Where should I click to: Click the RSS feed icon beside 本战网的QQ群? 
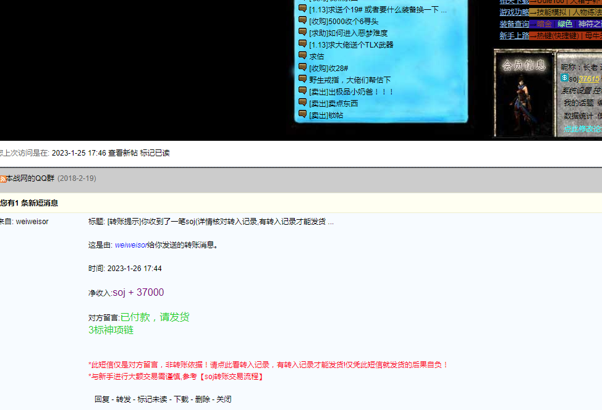[x=3, y=178]
